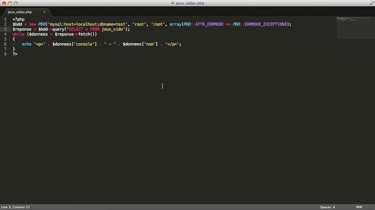Click the while keyword on line 4

click(18, 34)
